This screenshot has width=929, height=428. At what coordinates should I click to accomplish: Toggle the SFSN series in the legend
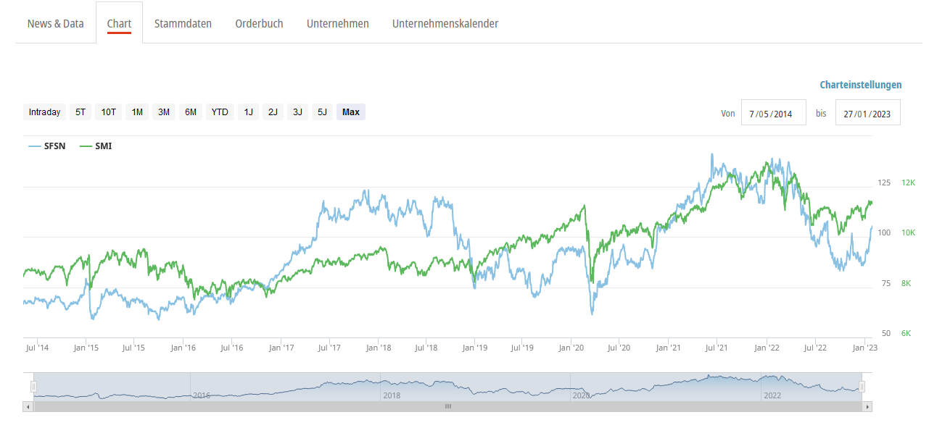[46, 146]
